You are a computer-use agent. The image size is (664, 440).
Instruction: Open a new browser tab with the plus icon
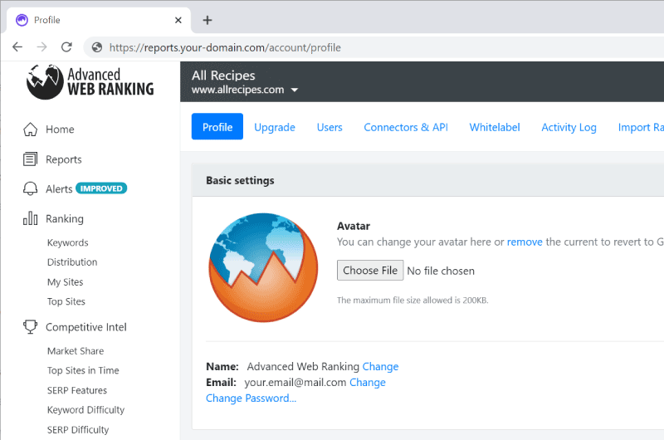pyautogui.click(x=207, y=20)
